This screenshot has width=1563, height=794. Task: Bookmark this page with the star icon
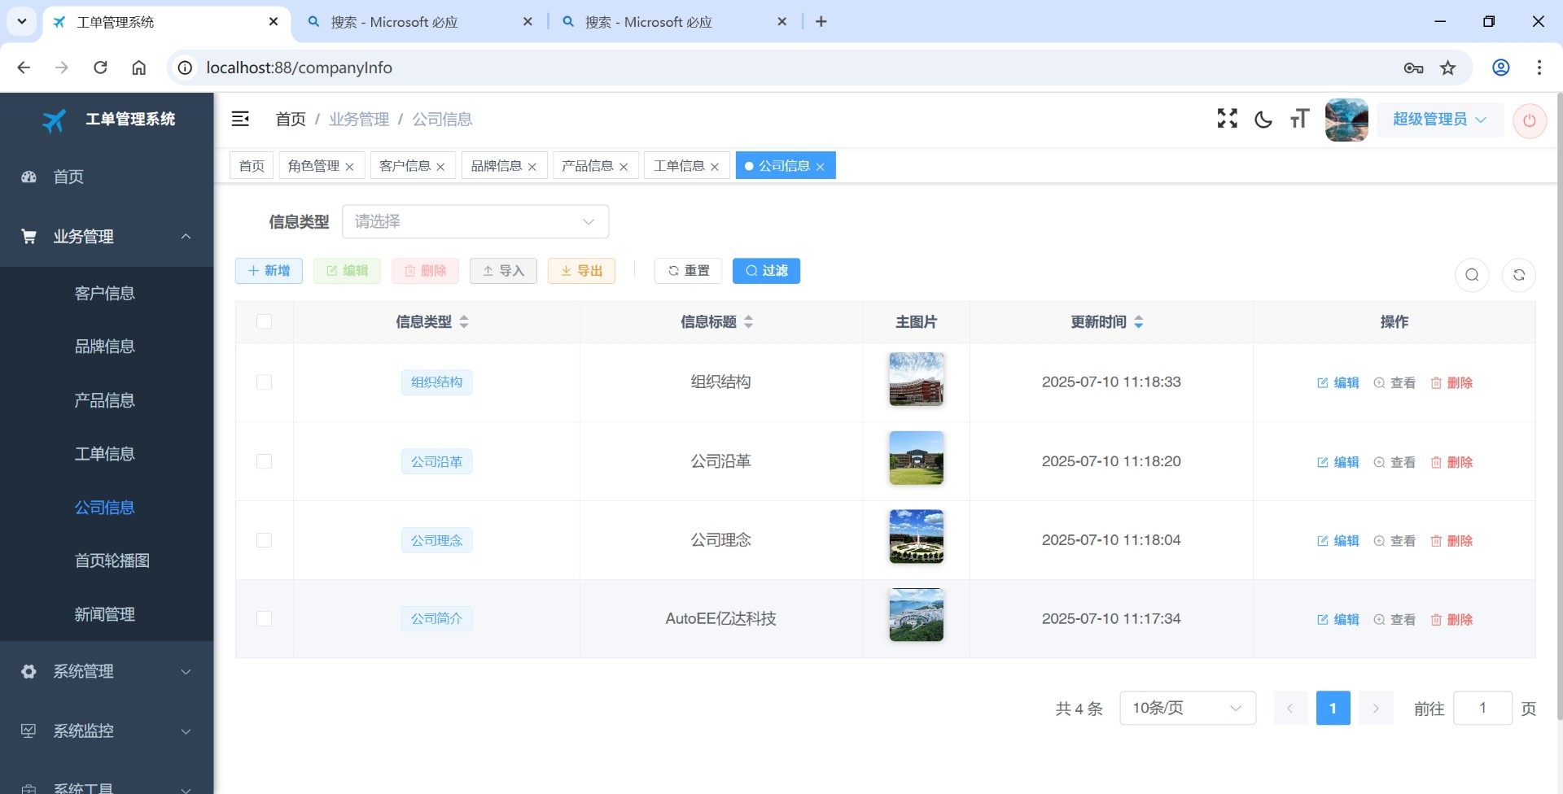pos(1447,68)
